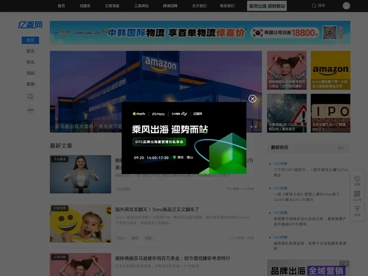Select 视频 in the left sidebar
This screenshot has width=368, height=276.
(x=30, y=84)
